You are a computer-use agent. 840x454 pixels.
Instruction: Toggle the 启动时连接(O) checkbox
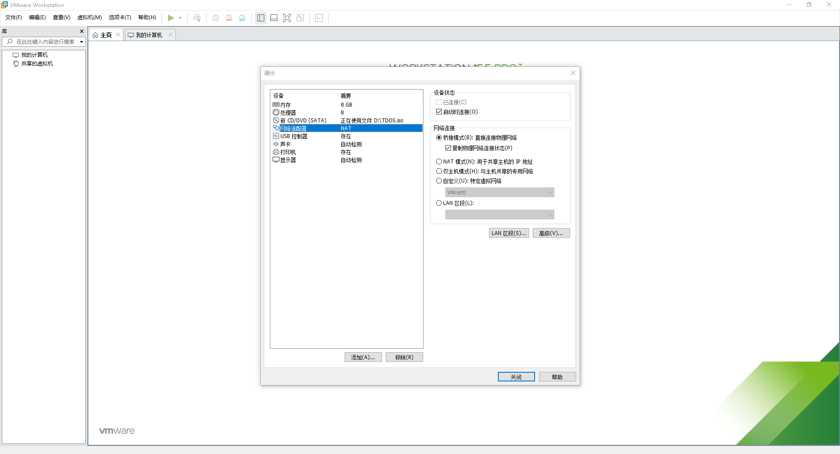pyautogui.click(x=439, y=112)
